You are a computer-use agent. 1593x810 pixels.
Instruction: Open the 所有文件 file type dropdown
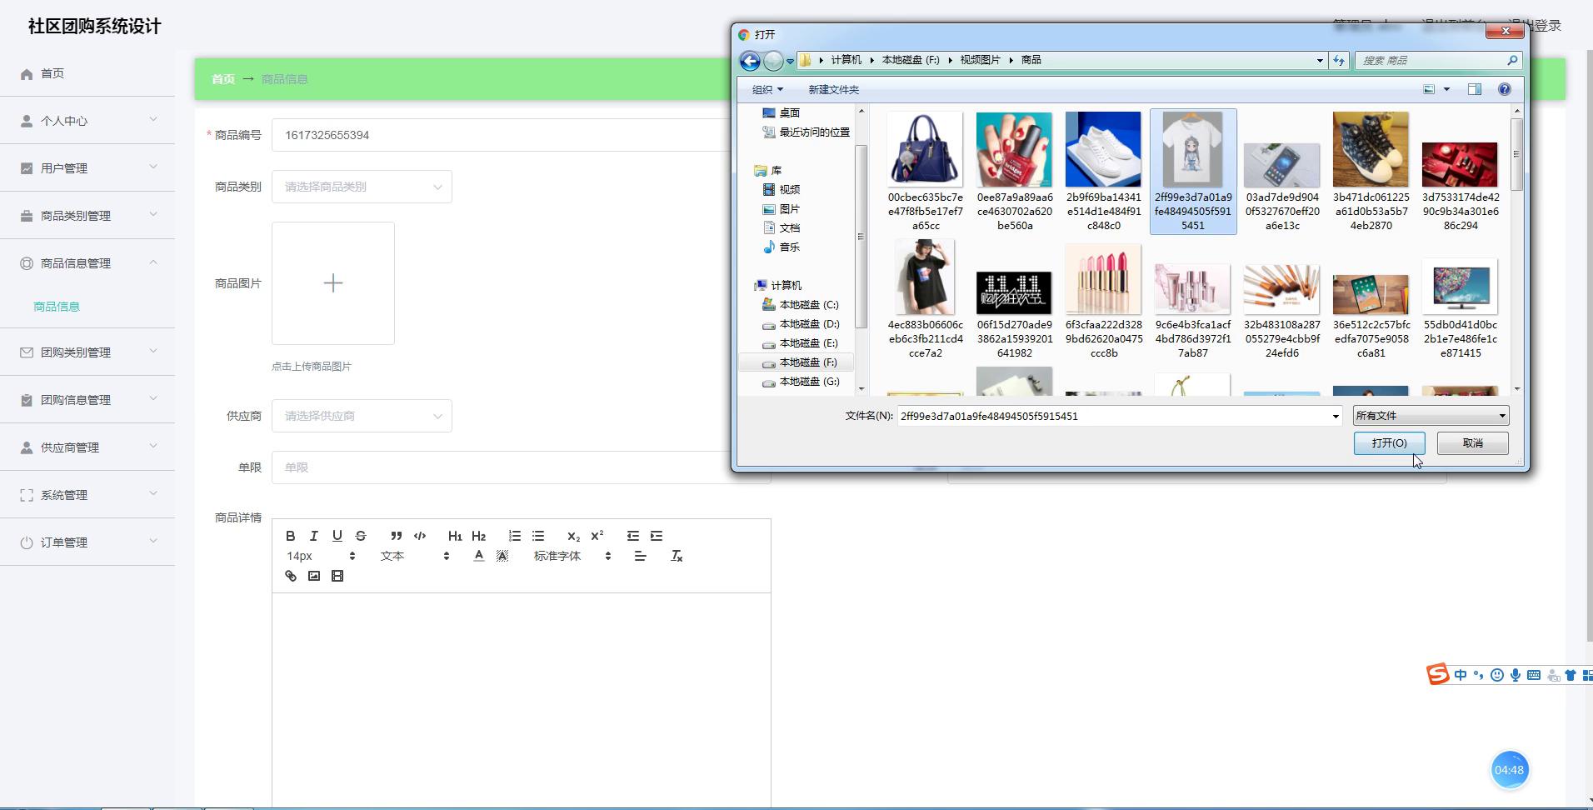coord(1430,416)
